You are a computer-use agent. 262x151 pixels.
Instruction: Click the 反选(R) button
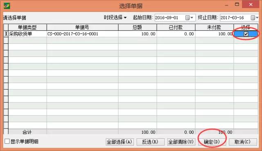[x=150, y=142]
